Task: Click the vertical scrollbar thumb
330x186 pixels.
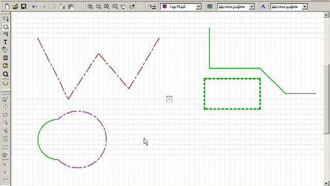Action: (x=326, y=99)
